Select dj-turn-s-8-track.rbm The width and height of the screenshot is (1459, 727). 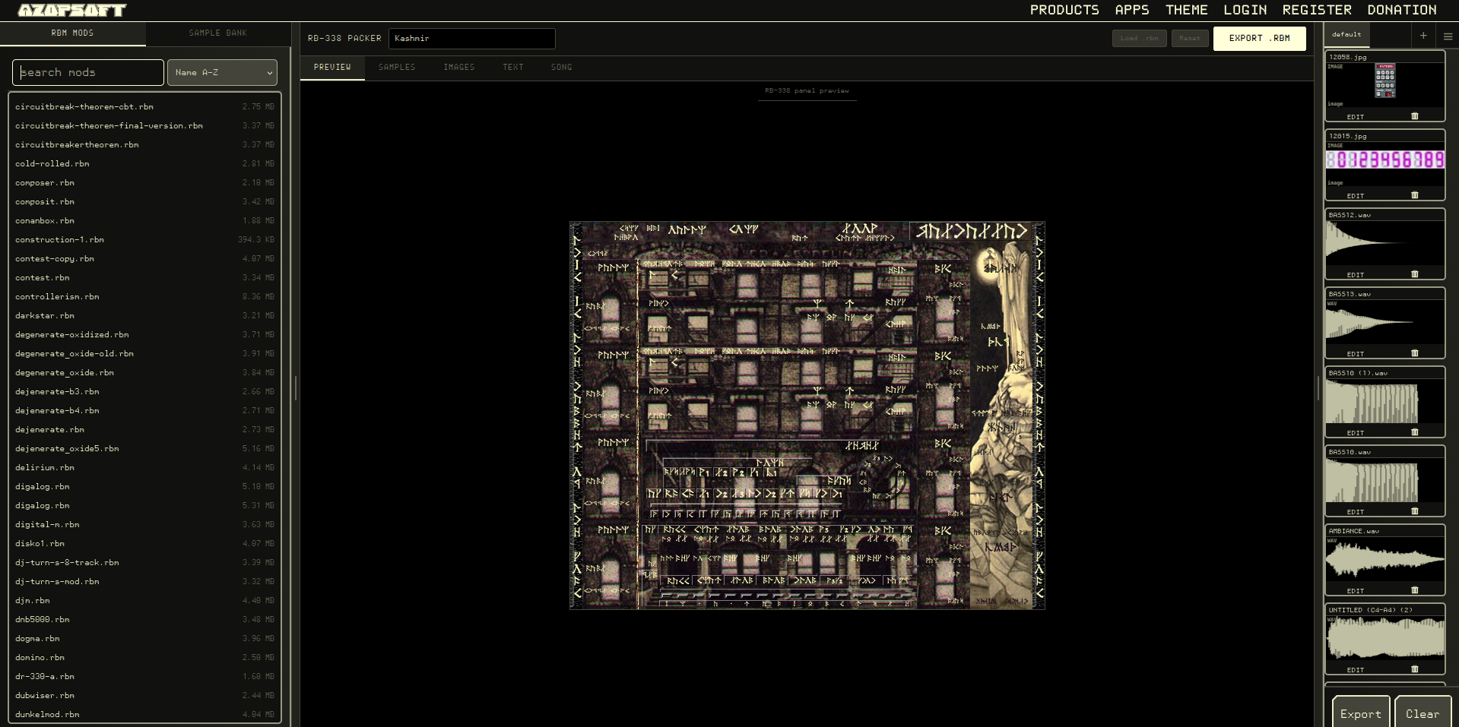(144, 563)
